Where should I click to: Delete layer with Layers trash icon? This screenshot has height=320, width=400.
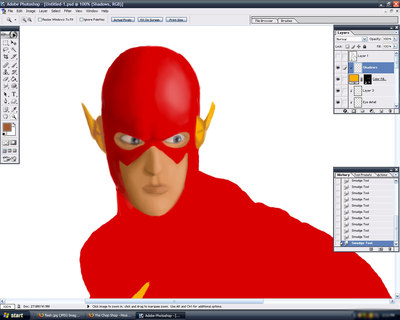click(390, 111)
